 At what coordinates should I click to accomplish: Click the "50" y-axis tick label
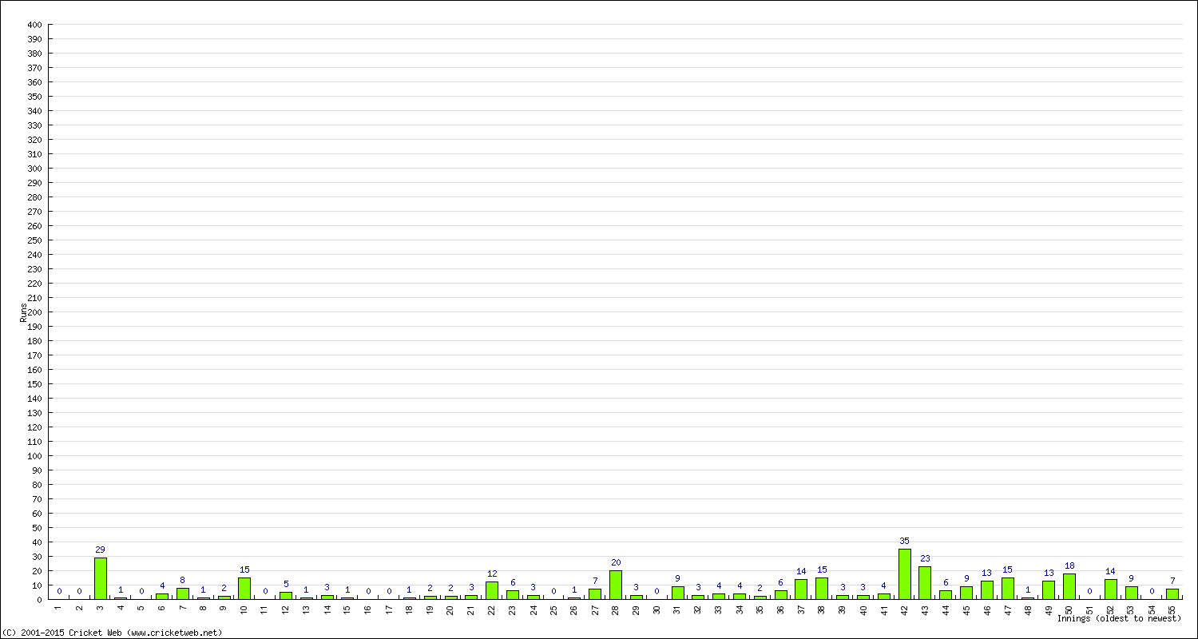37,528
